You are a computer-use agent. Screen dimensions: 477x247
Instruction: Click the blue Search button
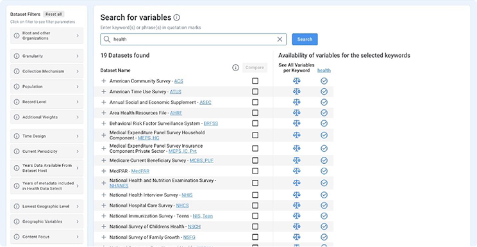(305, 39)
